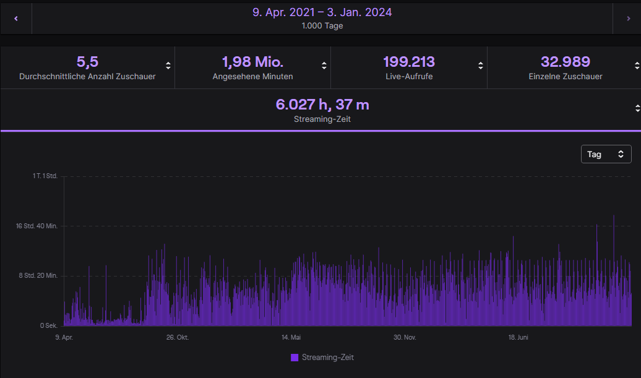Open metric selector for Live-Aufrufe
The image size is (641, 378).
point(480,66)
